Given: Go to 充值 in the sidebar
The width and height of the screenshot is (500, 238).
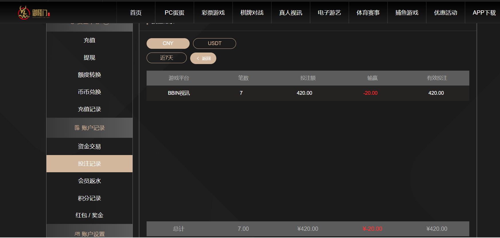Looking at the screenshot, I should click(90, 40).
